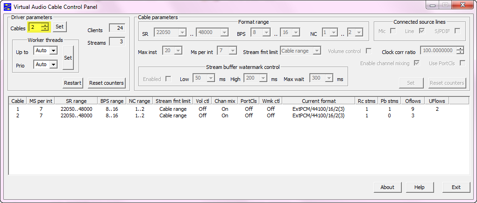The image size is (477, 203).
Task: Click the Clock corr ratio field
Action: click(x=439, y=51)
